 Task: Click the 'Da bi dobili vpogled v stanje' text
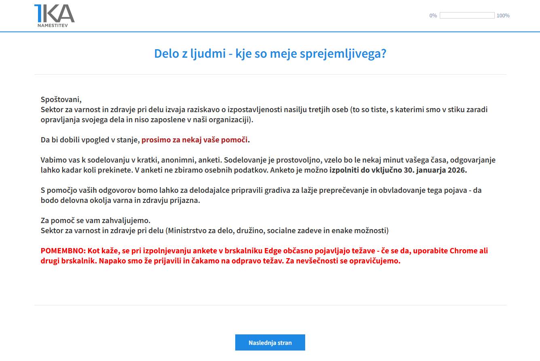pos(90,140)
